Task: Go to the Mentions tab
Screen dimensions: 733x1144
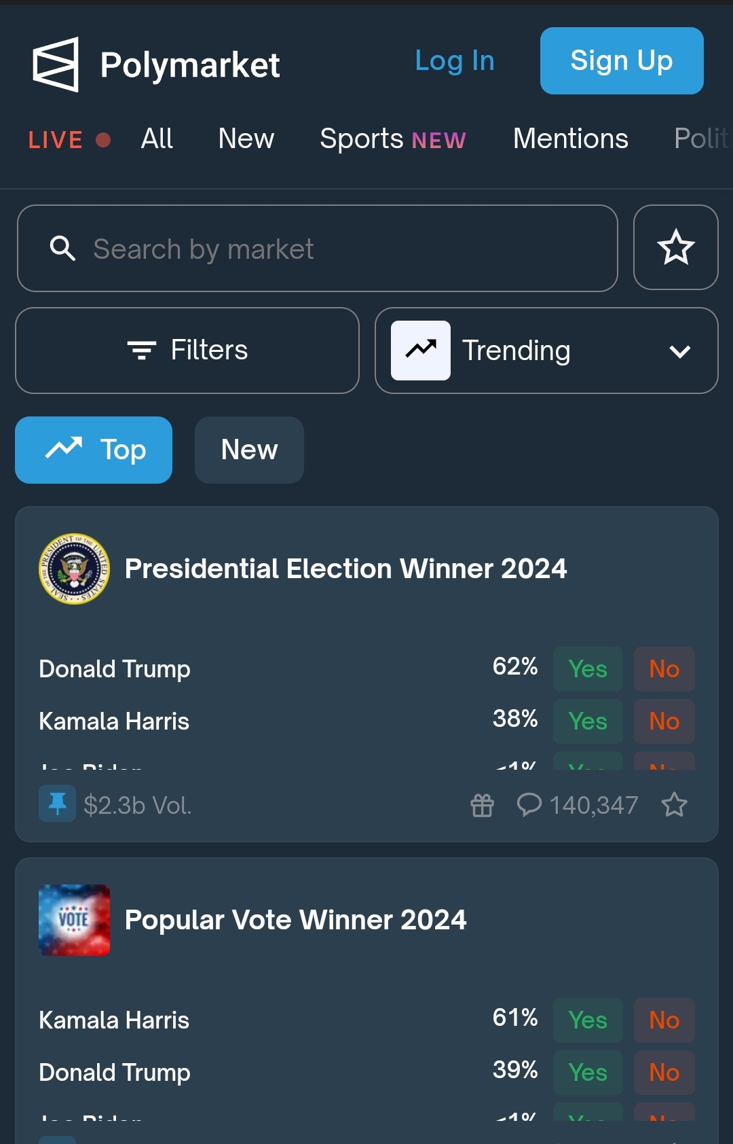Action: point(570,139)
